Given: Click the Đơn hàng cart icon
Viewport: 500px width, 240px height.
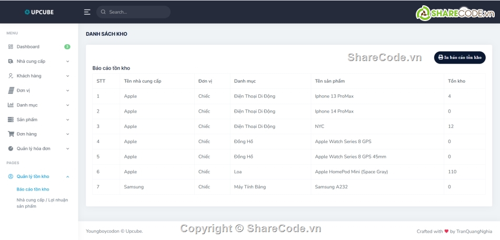Looking at the screenshot, I should coord(11,134).
